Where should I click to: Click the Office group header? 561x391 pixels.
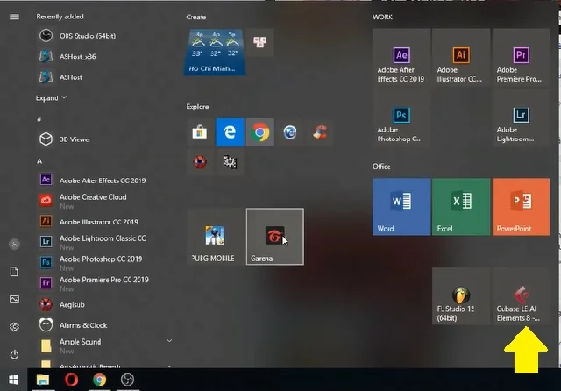tap(381, 167)
